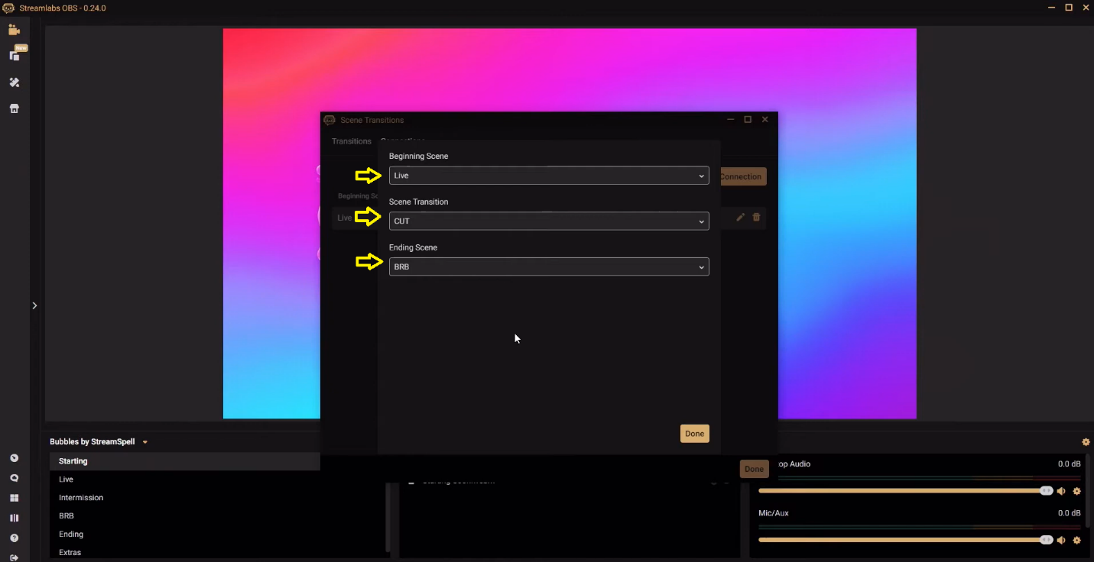Log out using the sidebar logout icon

click(x=14, y=557)
